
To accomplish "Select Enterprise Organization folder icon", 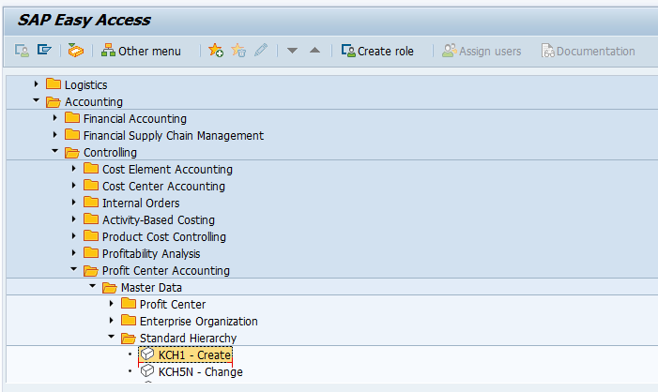I will pyautogui.click(x=129, y=321).
